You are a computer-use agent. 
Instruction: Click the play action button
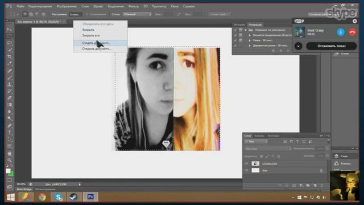click(288, 51)
